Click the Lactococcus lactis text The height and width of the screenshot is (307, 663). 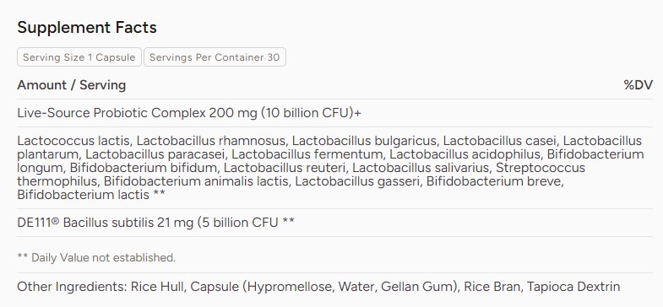[73, 141]
